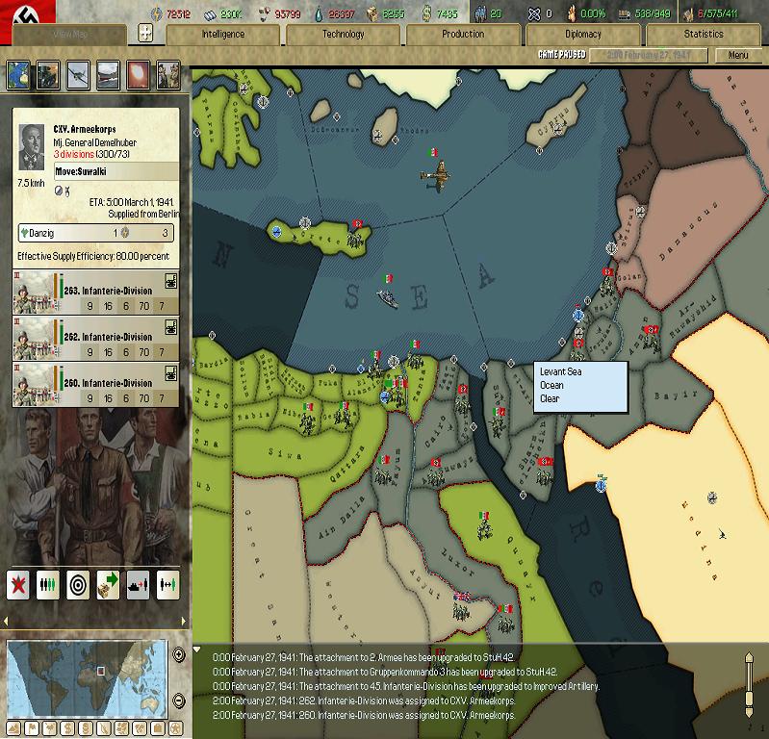Click the disband unit red X icon
Screen dimensions: 769x739
tap(18, 584)
